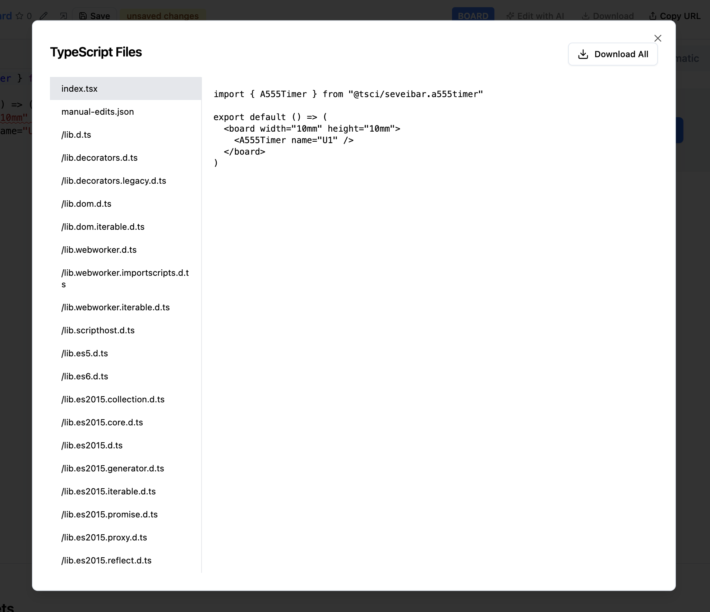Click the star favorite icon

click(20, 16)
